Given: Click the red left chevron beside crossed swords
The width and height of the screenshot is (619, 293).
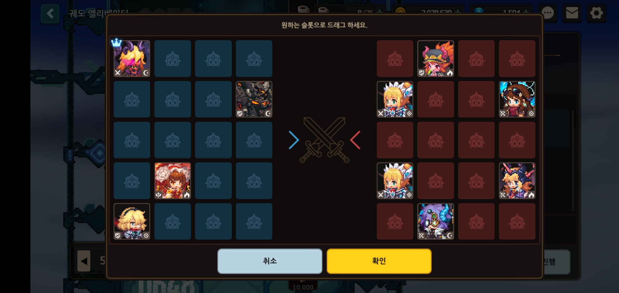Looking at the screenshot, I should point(355,140).
